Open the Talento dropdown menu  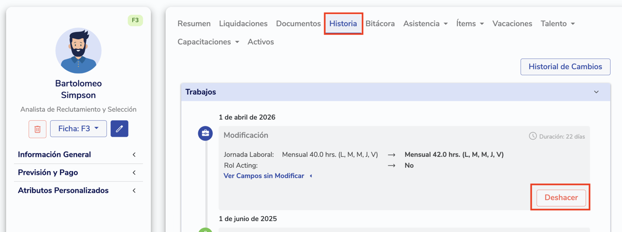click(x=557, y=23)
